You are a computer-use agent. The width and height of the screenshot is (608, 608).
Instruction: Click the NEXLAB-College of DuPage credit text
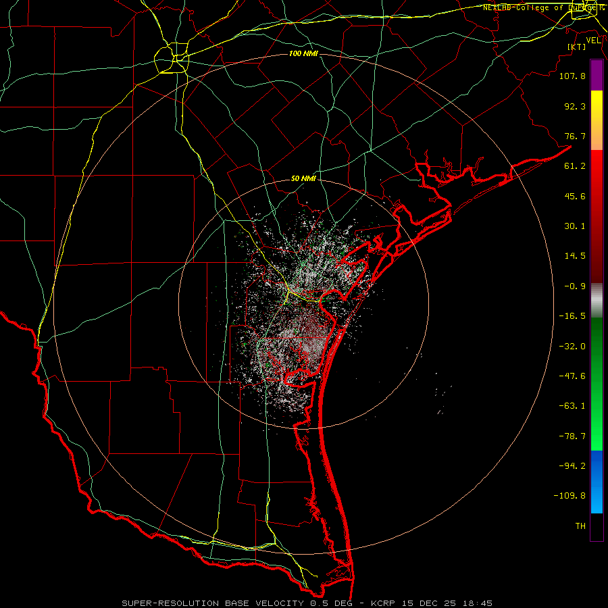544,7
